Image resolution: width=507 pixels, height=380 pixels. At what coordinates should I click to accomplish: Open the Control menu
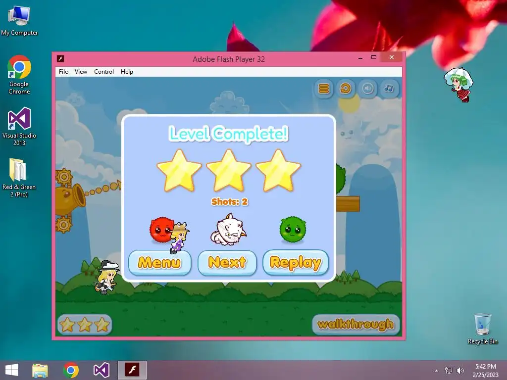(104, 72)
